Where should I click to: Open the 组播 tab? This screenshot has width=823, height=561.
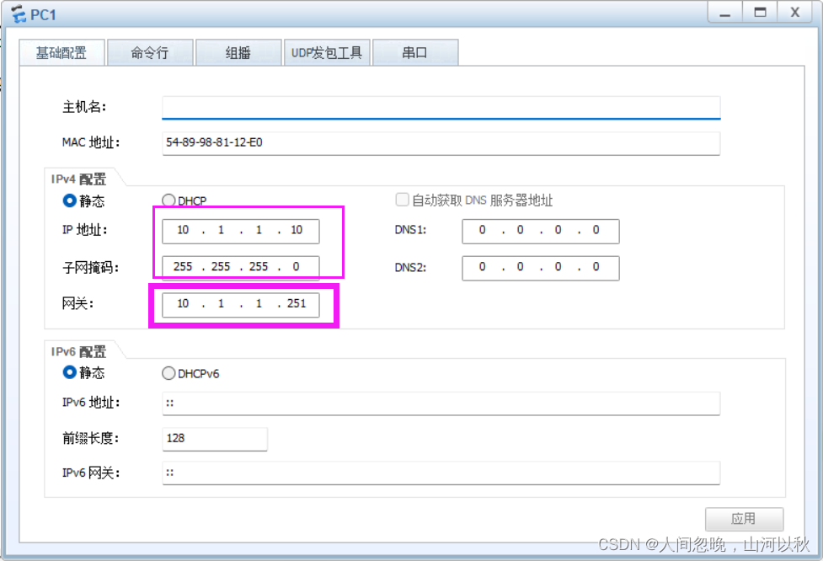[238, 52]
